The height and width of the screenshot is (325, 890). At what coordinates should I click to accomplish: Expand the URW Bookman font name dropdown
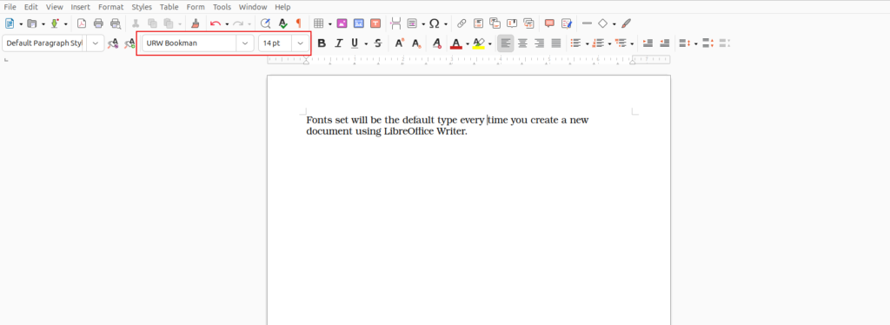click(244, 43)
